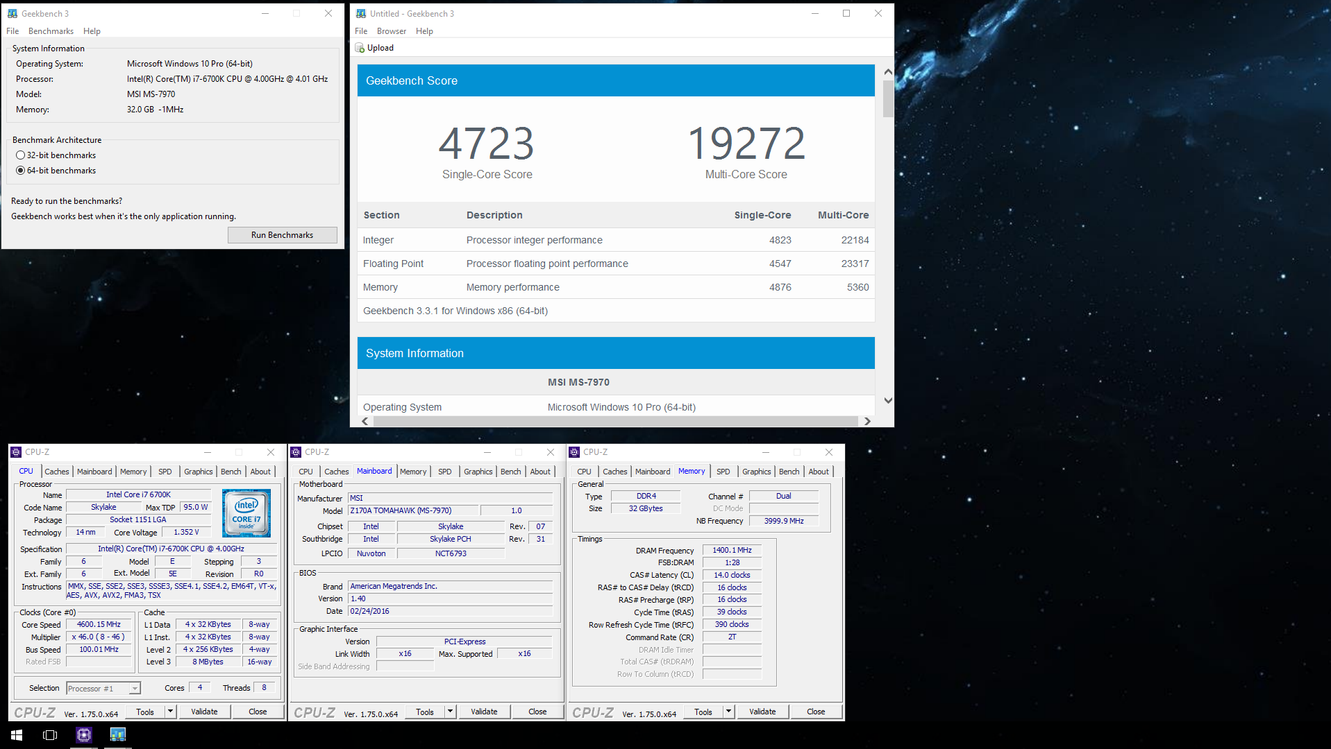The image size is (1331, 749).
Task: Click Multiplier x 46.0 field
Action: click(99, 637)
